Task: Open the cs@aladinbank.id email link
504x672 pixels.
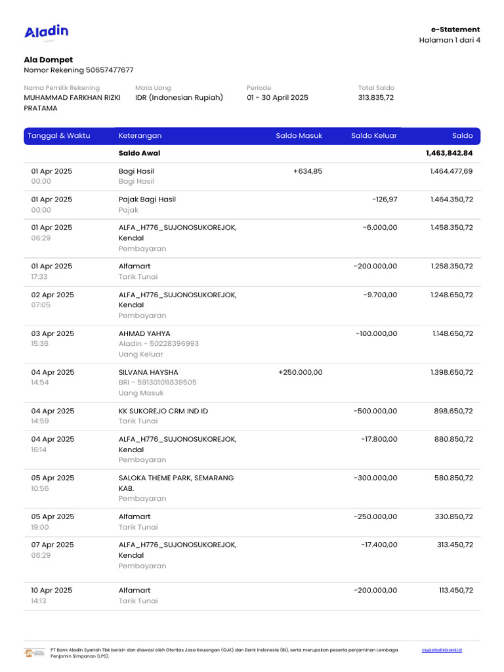Action: 442,650
